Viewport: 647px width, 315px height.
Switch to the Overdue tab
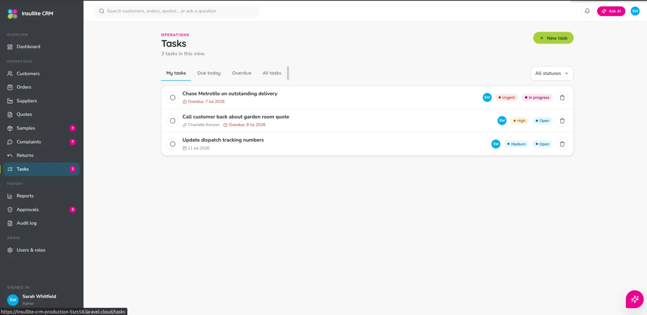click(x=241, y=73)
